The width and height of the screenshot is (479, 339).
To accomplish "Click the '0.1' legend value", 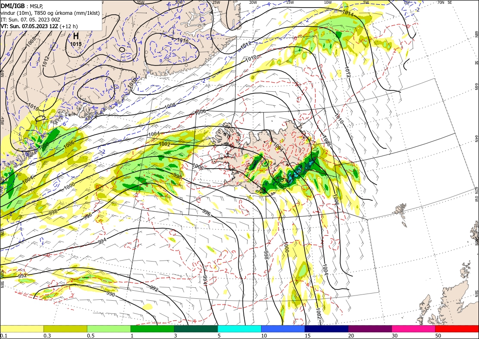I will [3, 336].
